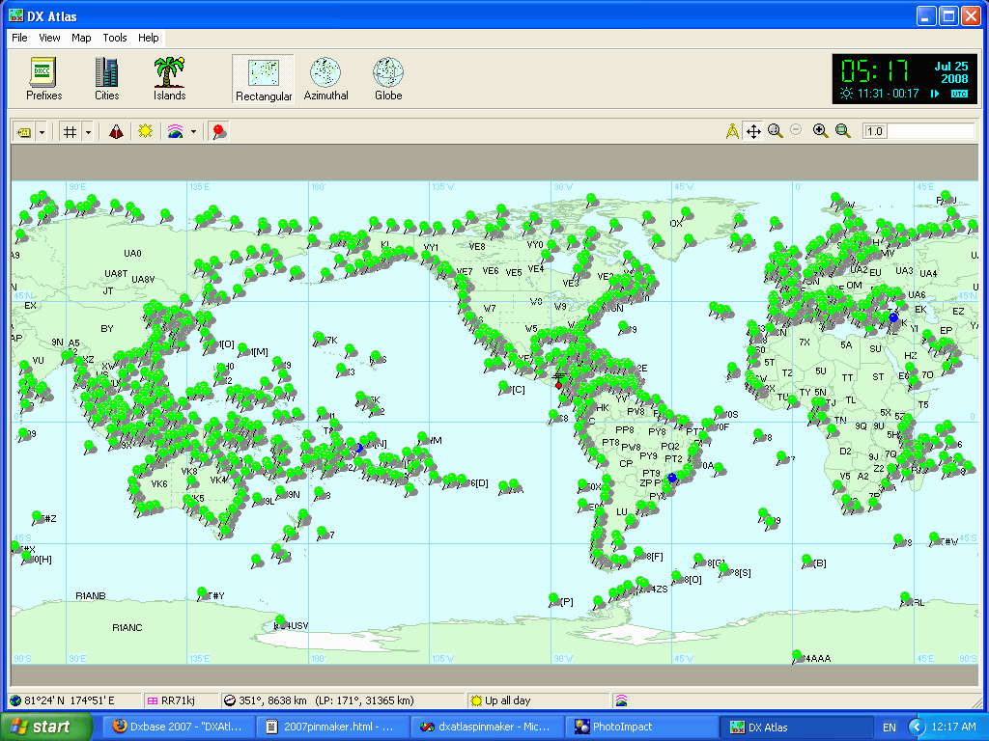
Task: Open the Map menu
Action: click(81, 38)
